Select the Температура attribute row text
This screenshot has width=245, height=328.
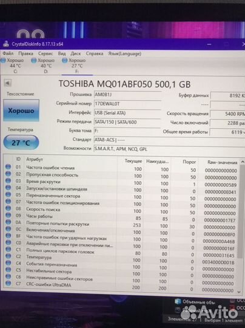coord(39,257)
